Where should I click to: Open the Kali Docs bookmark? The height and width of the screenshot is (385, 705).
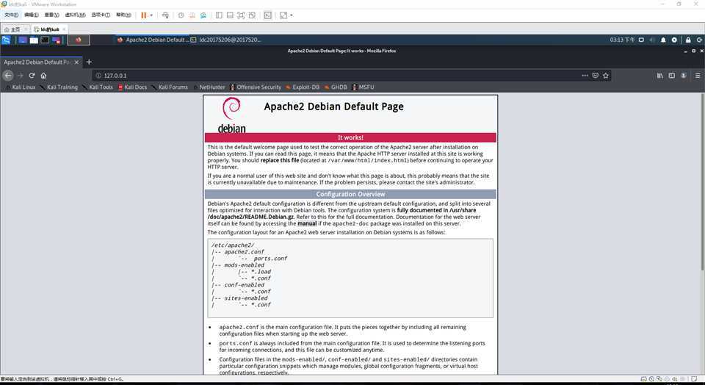133,87
